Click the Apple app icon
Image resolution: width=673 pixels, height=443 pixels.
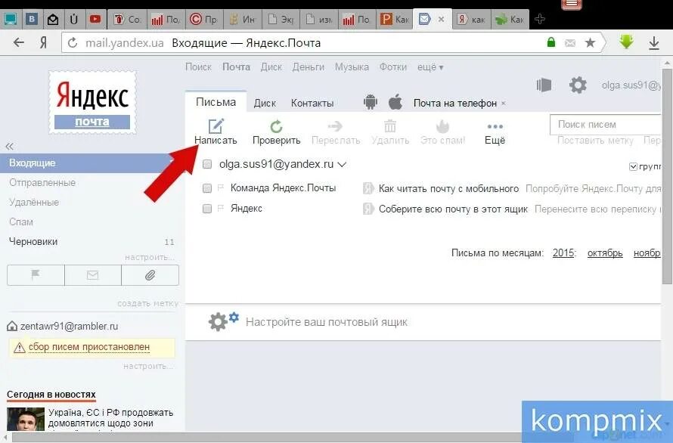pyautogui.click(x=395, y=102)
